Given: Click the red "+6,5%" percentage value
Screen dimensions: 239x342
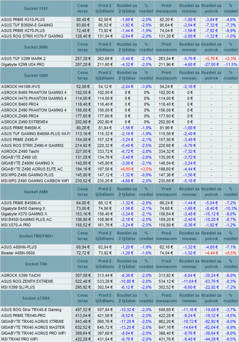Looking at the screenshot, I should coord(231,253).
